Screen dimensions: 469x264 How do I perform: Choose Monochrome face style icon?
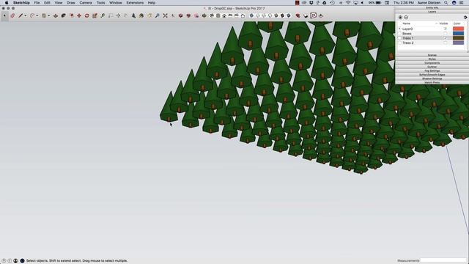click(x=289, y=15)
